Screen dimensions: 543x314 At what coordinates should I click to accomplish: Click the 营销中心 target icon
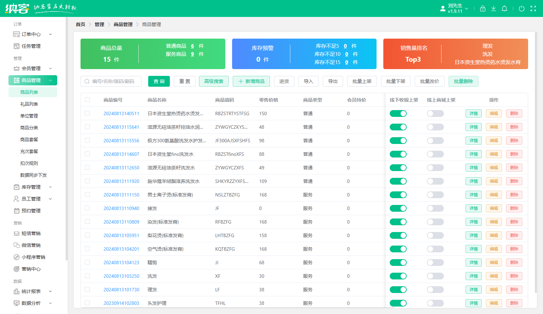click(x=16, y=269)
